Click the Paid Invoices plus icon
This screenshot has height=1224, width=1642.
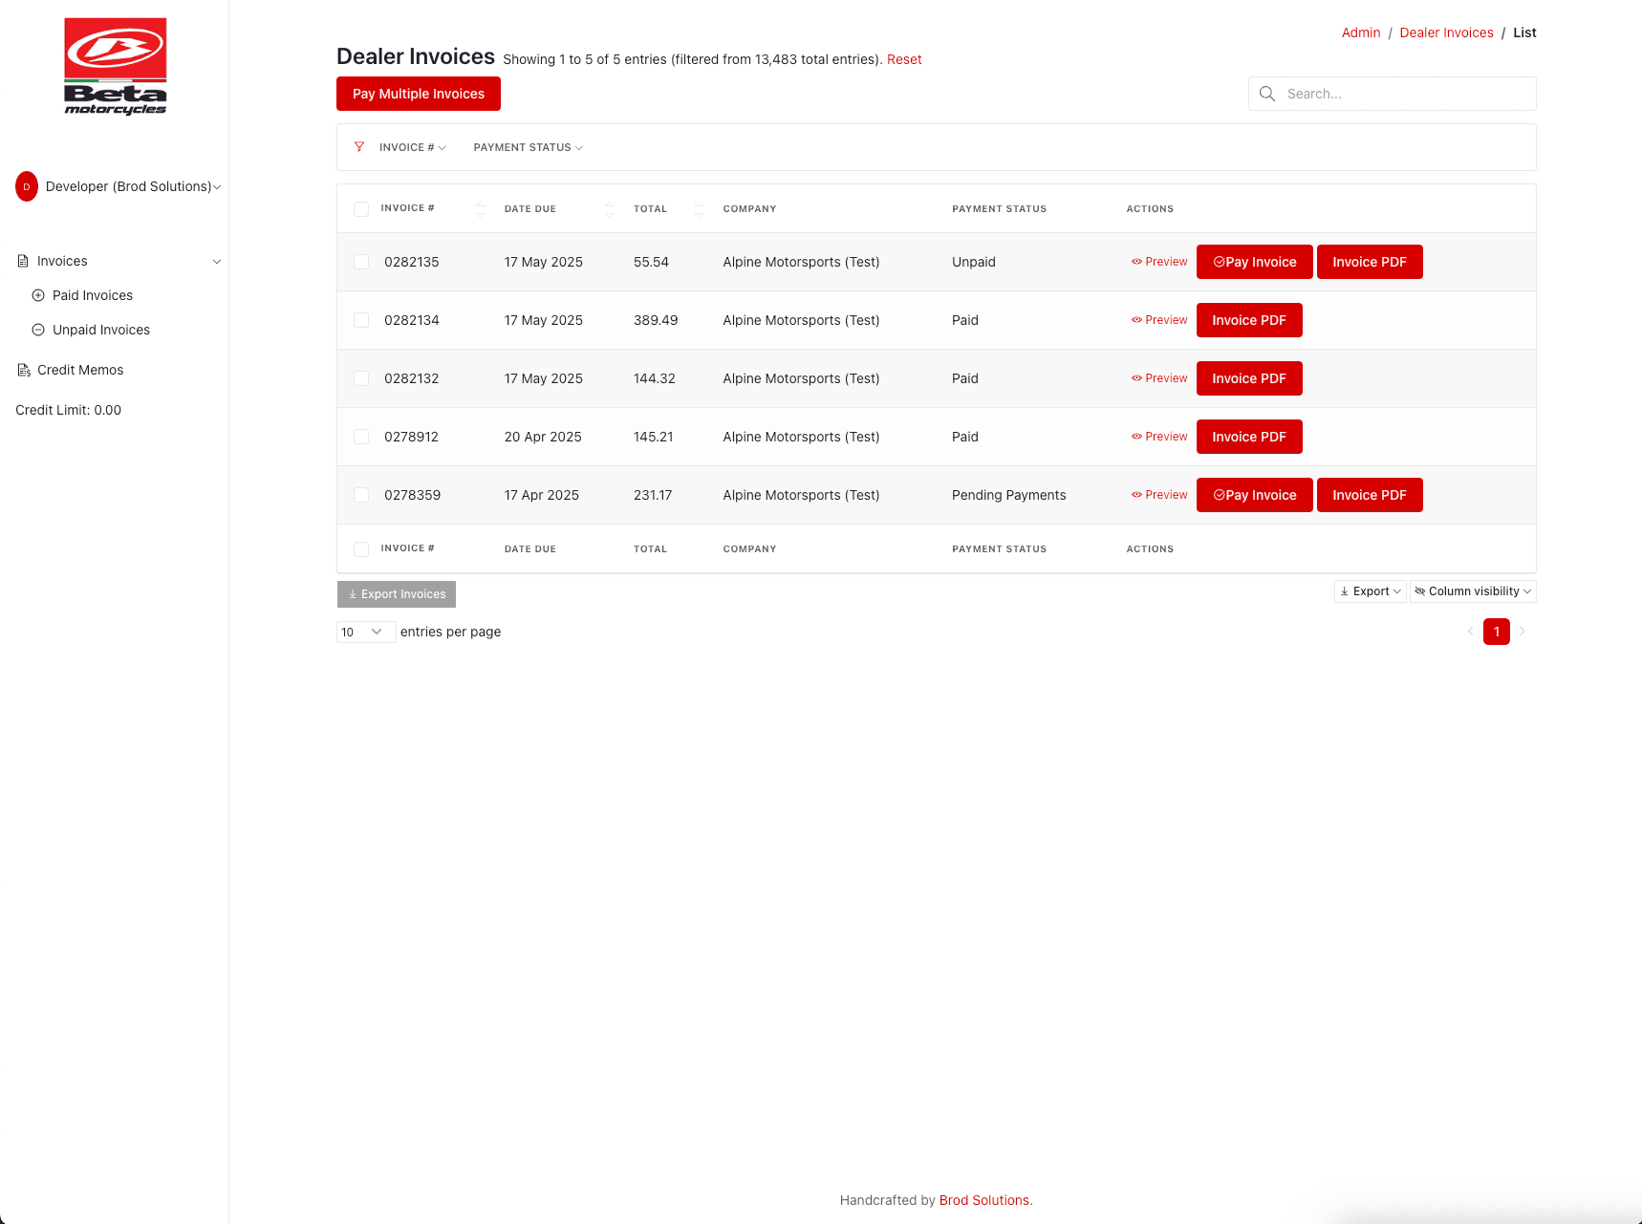[x=38, y=295]
